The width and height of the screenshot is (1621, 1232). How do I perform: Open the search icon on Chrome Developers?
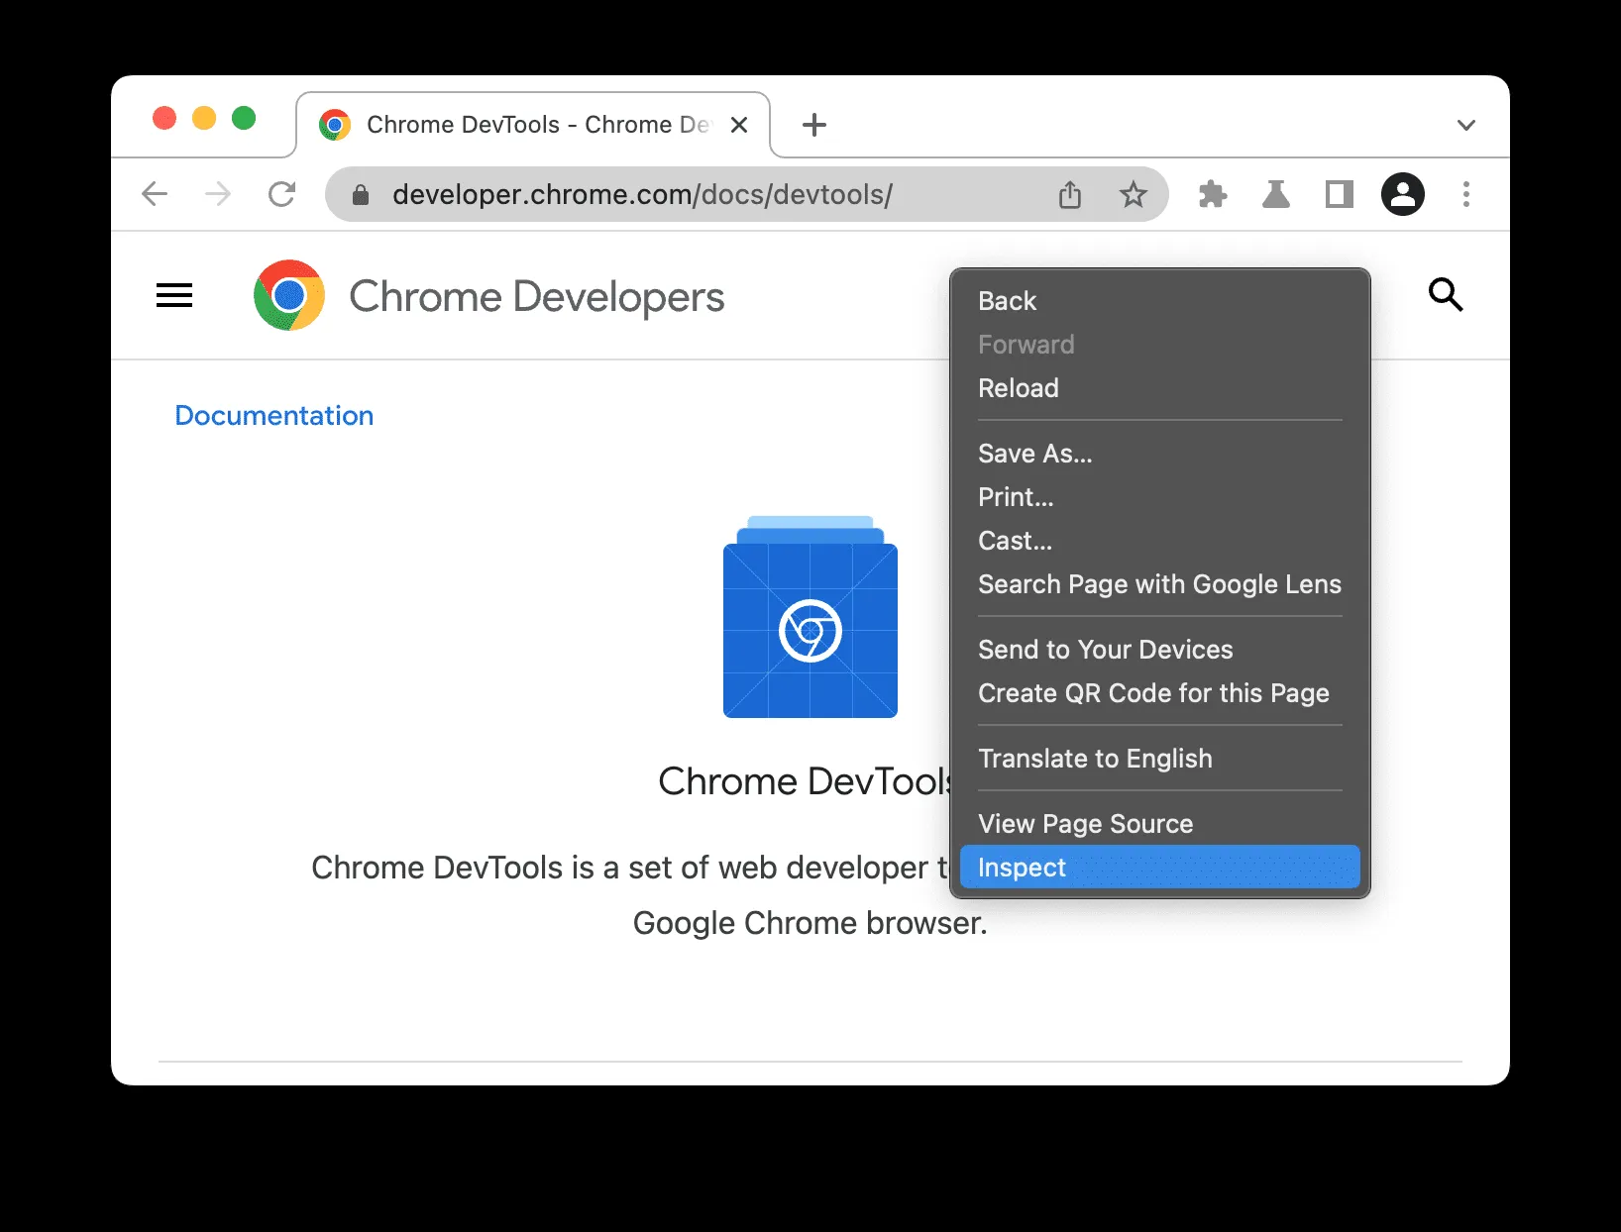(1446, 294)
